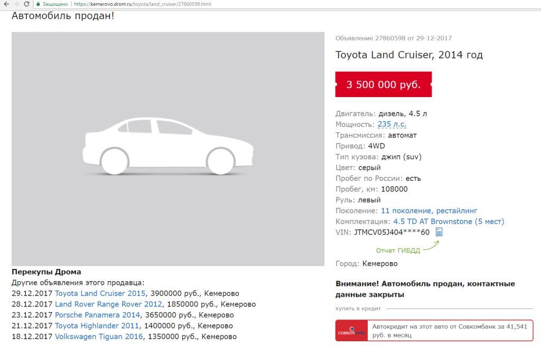Viewport: 541px width, 347px height.
Task: Open the Volkswagen Tiguan 2016 listing
Action: pos(99,336)
